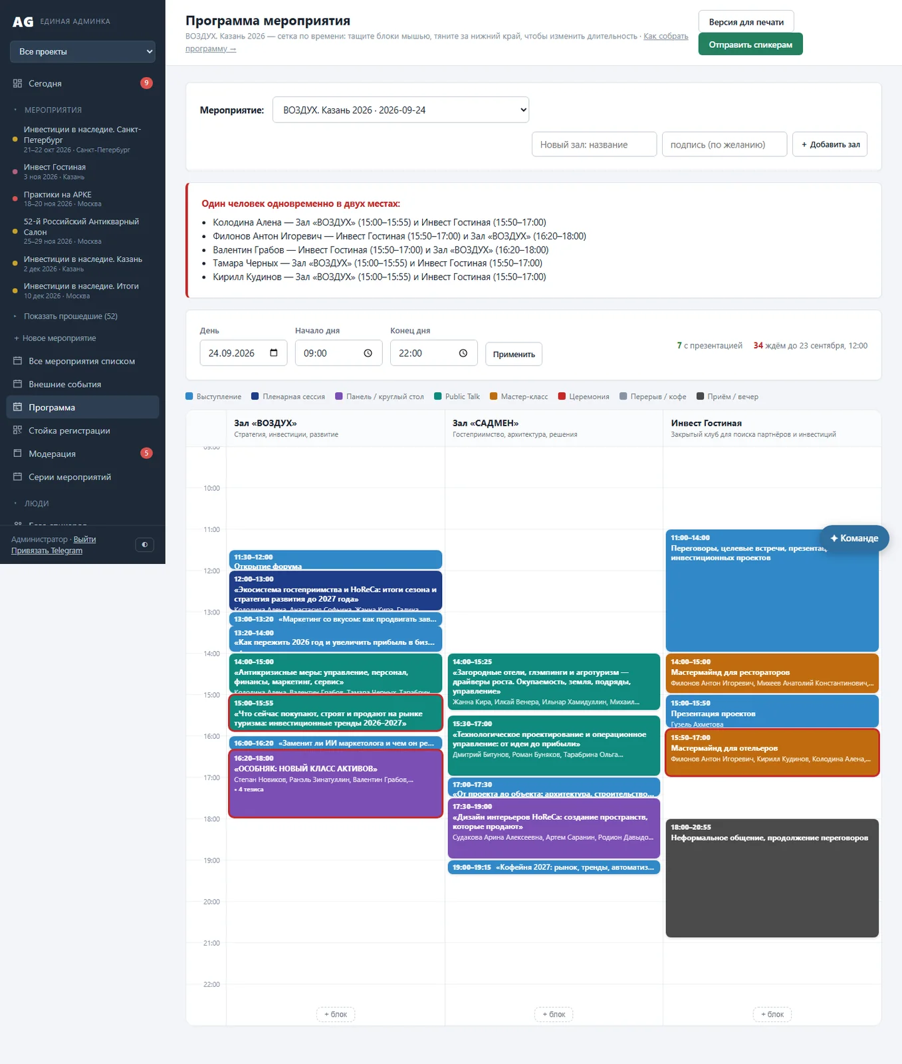
Task: Click the calendar icon beside Все мероприятия списком
Action: coord(17,361)
